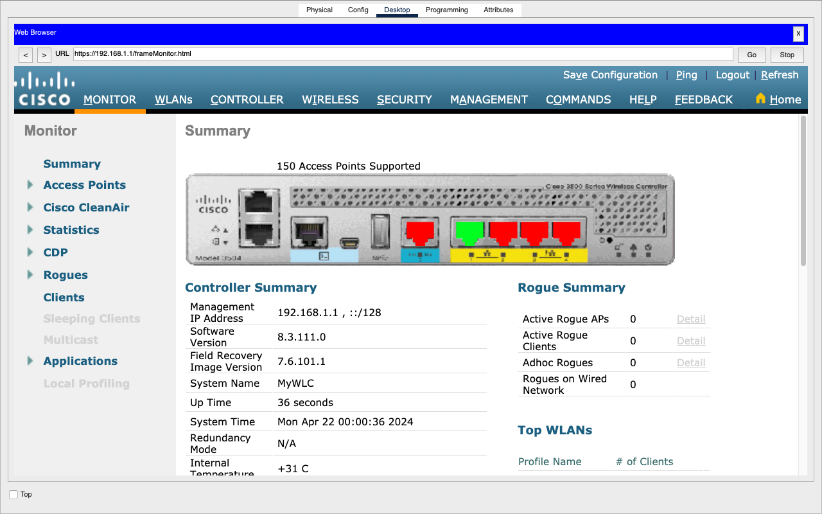Switch to the Config tab

point(358,10)
